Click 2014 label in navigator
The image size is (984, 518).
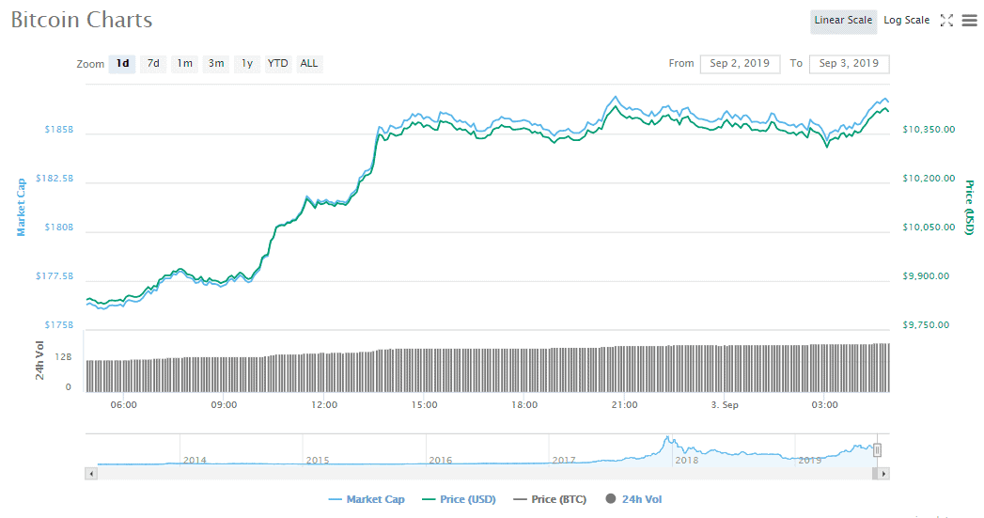click(195, 461)
